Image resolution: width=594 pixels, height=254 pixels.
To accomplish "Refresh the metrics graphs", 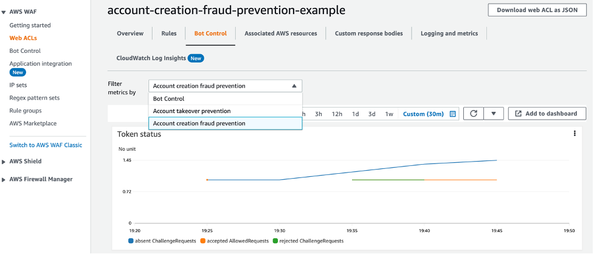I will (474, 114).
